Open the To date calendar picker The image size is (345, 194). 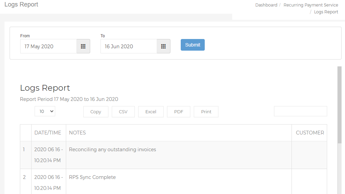tap(164, 46)
